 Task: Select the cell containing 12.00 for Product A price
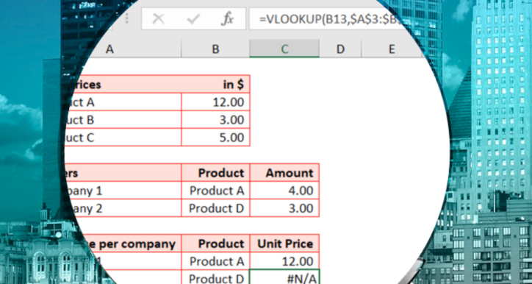click(x=215, y=102)
